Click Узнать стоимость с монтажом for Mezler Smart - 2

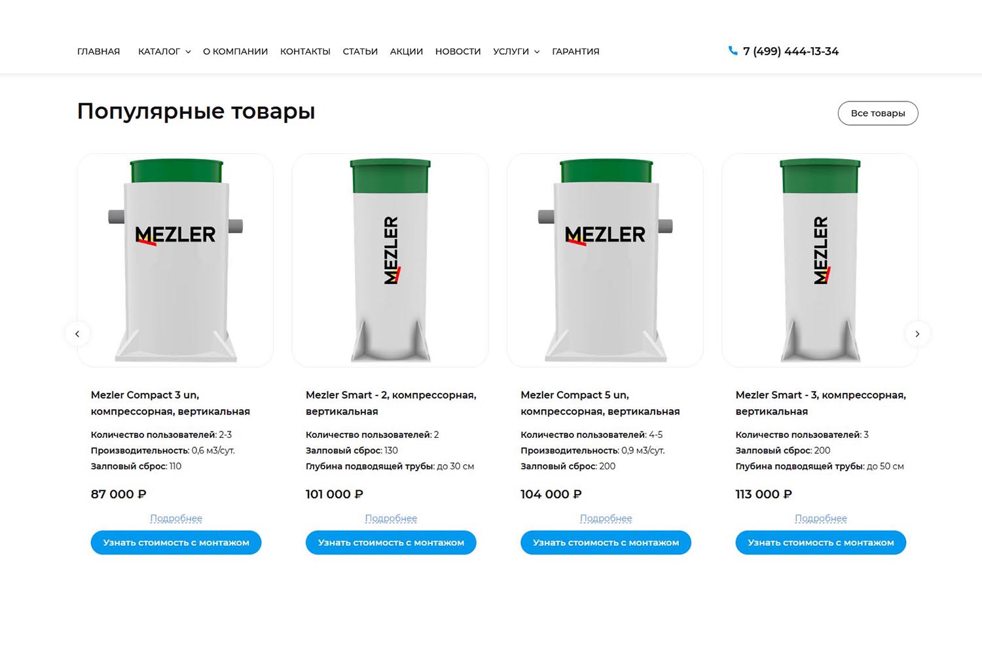pyautogui.click(x=391, y=543)
